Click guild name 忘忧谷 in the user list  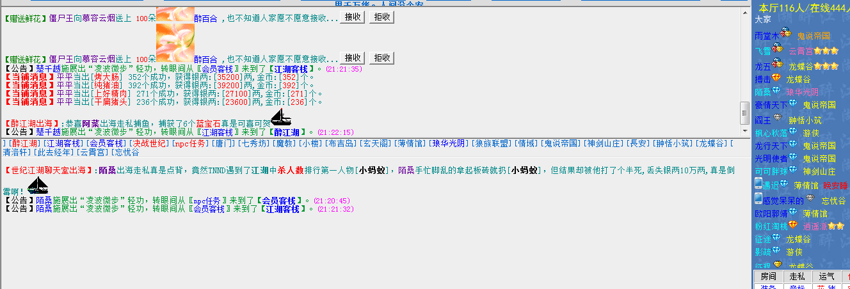tap(833, 201)
